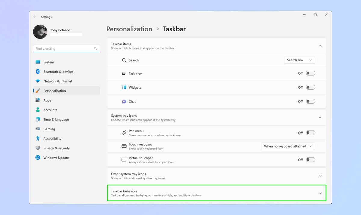Open Personalization from the sidebar
The width and height of the screenshot is (361, 215).
click(x=38, y=91)
